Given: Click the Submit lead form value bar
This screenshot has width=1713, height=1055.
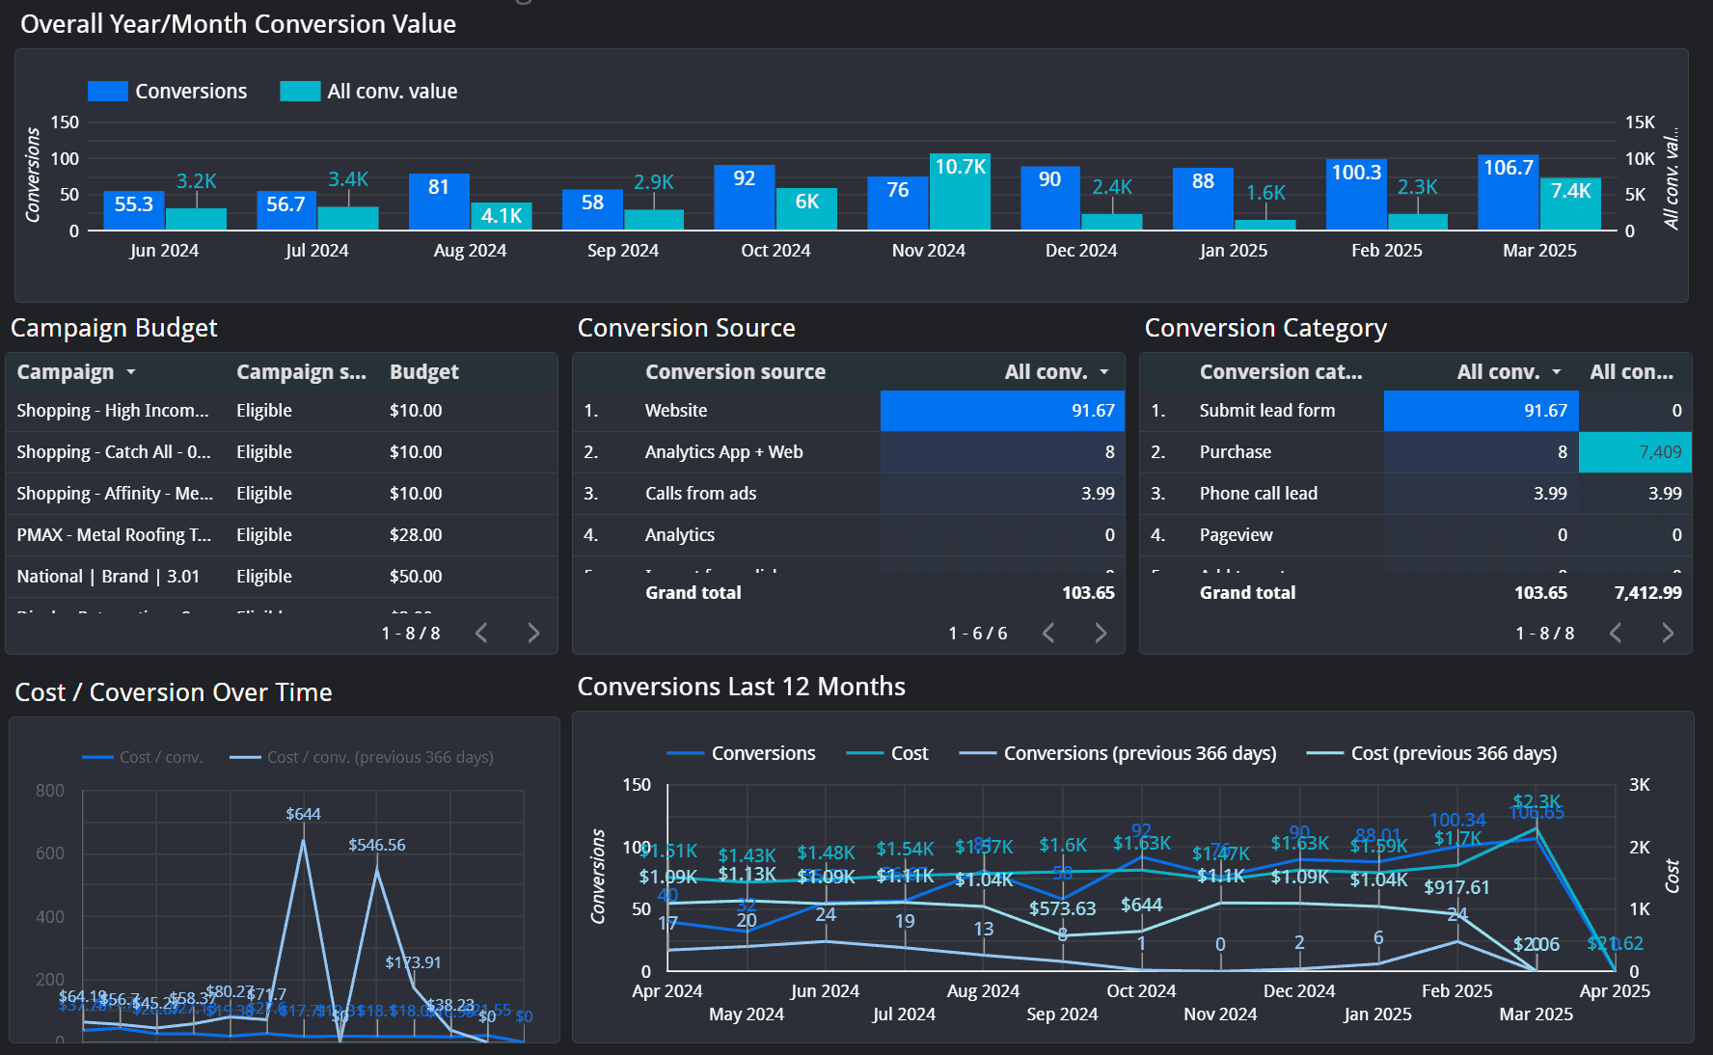Looking at the screenshot, I should (x=1481, y=410).
